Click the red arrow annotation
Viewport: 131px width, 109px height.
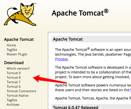tap(50, 79)
